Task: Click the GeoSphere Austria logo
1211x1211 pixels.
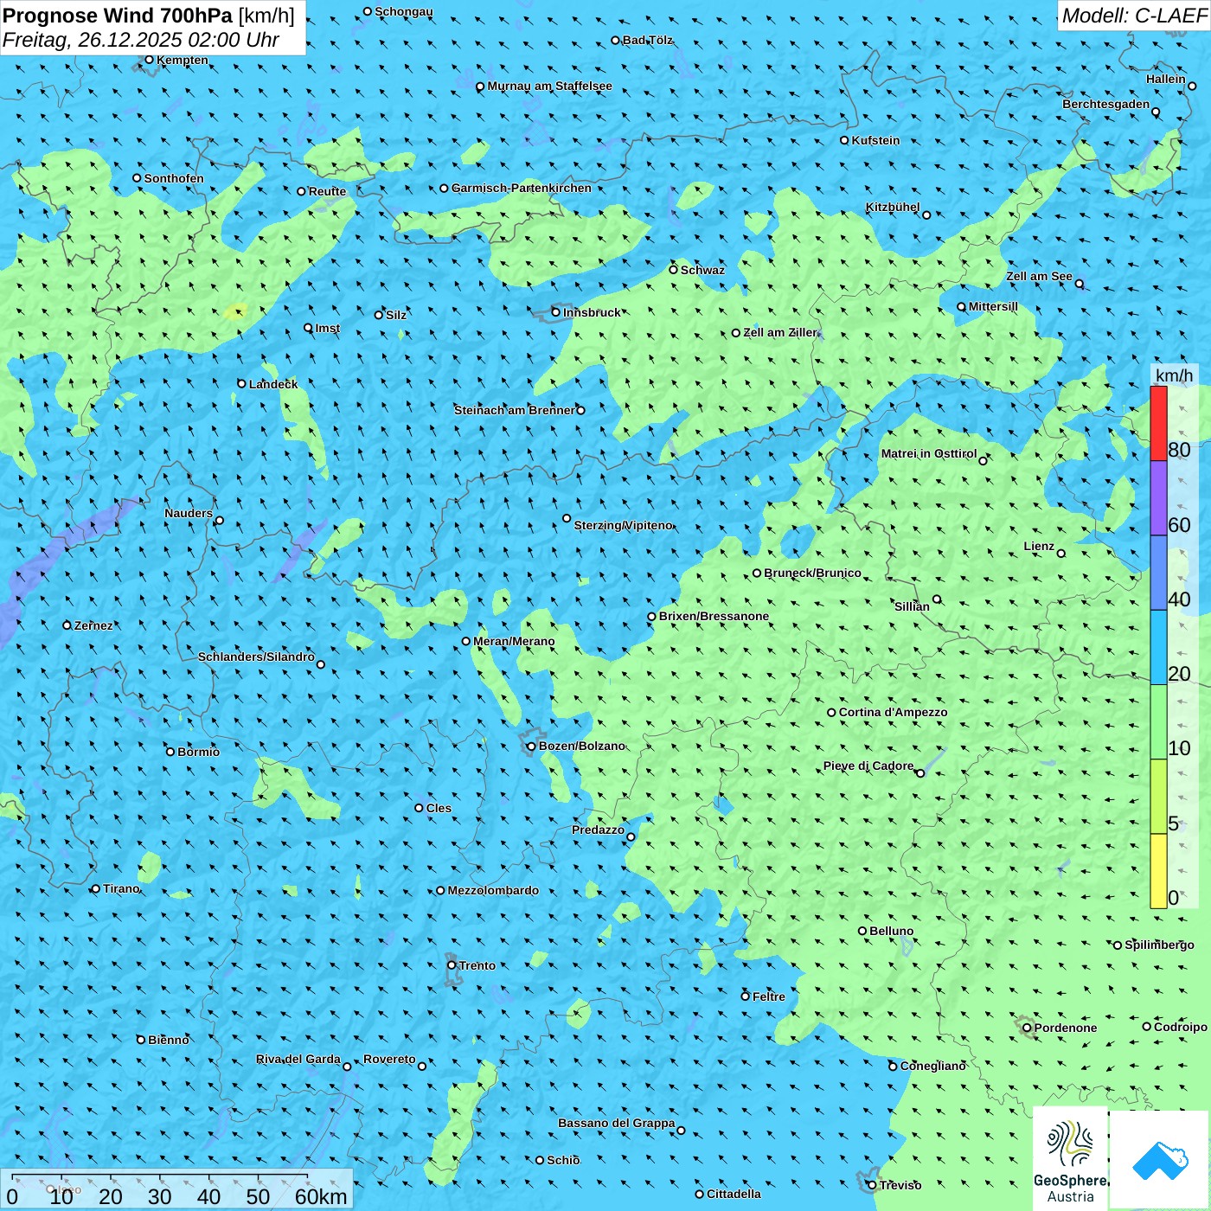Action: (x=1070, y=1159)
